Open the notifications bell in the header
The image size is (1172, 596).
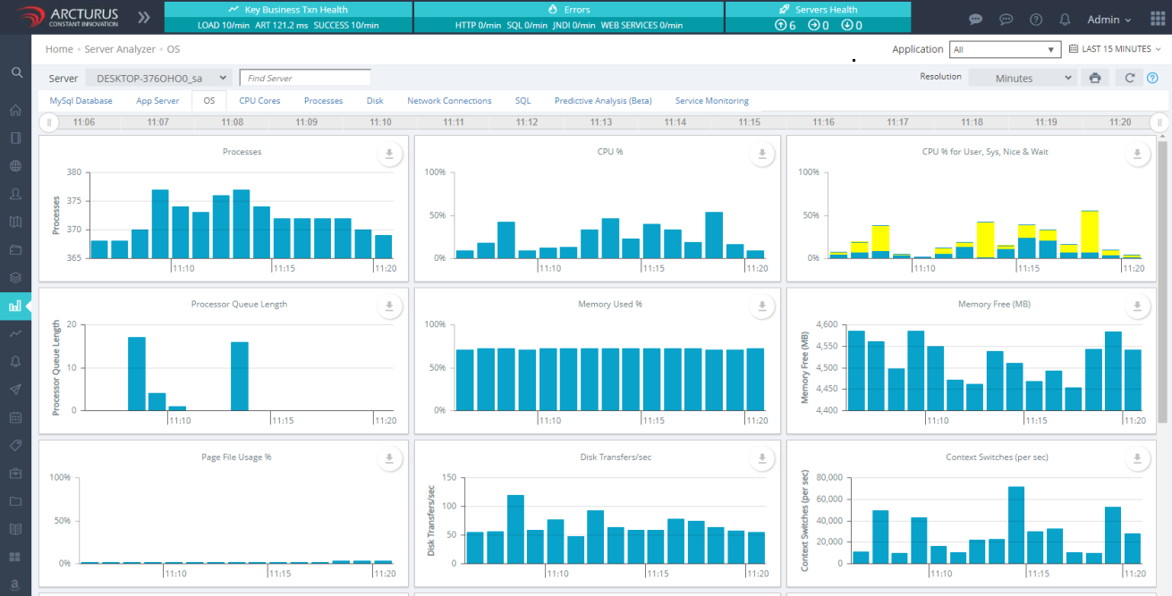tap(1065, 19)
